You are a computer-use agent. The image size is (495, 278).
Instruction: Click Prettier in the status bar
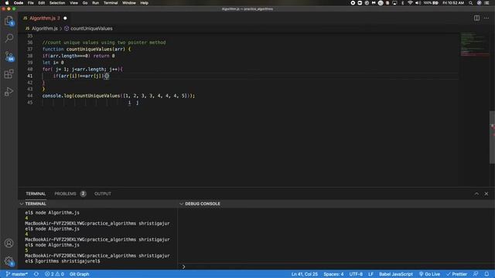pyautogui.click(x=456, y=274)
